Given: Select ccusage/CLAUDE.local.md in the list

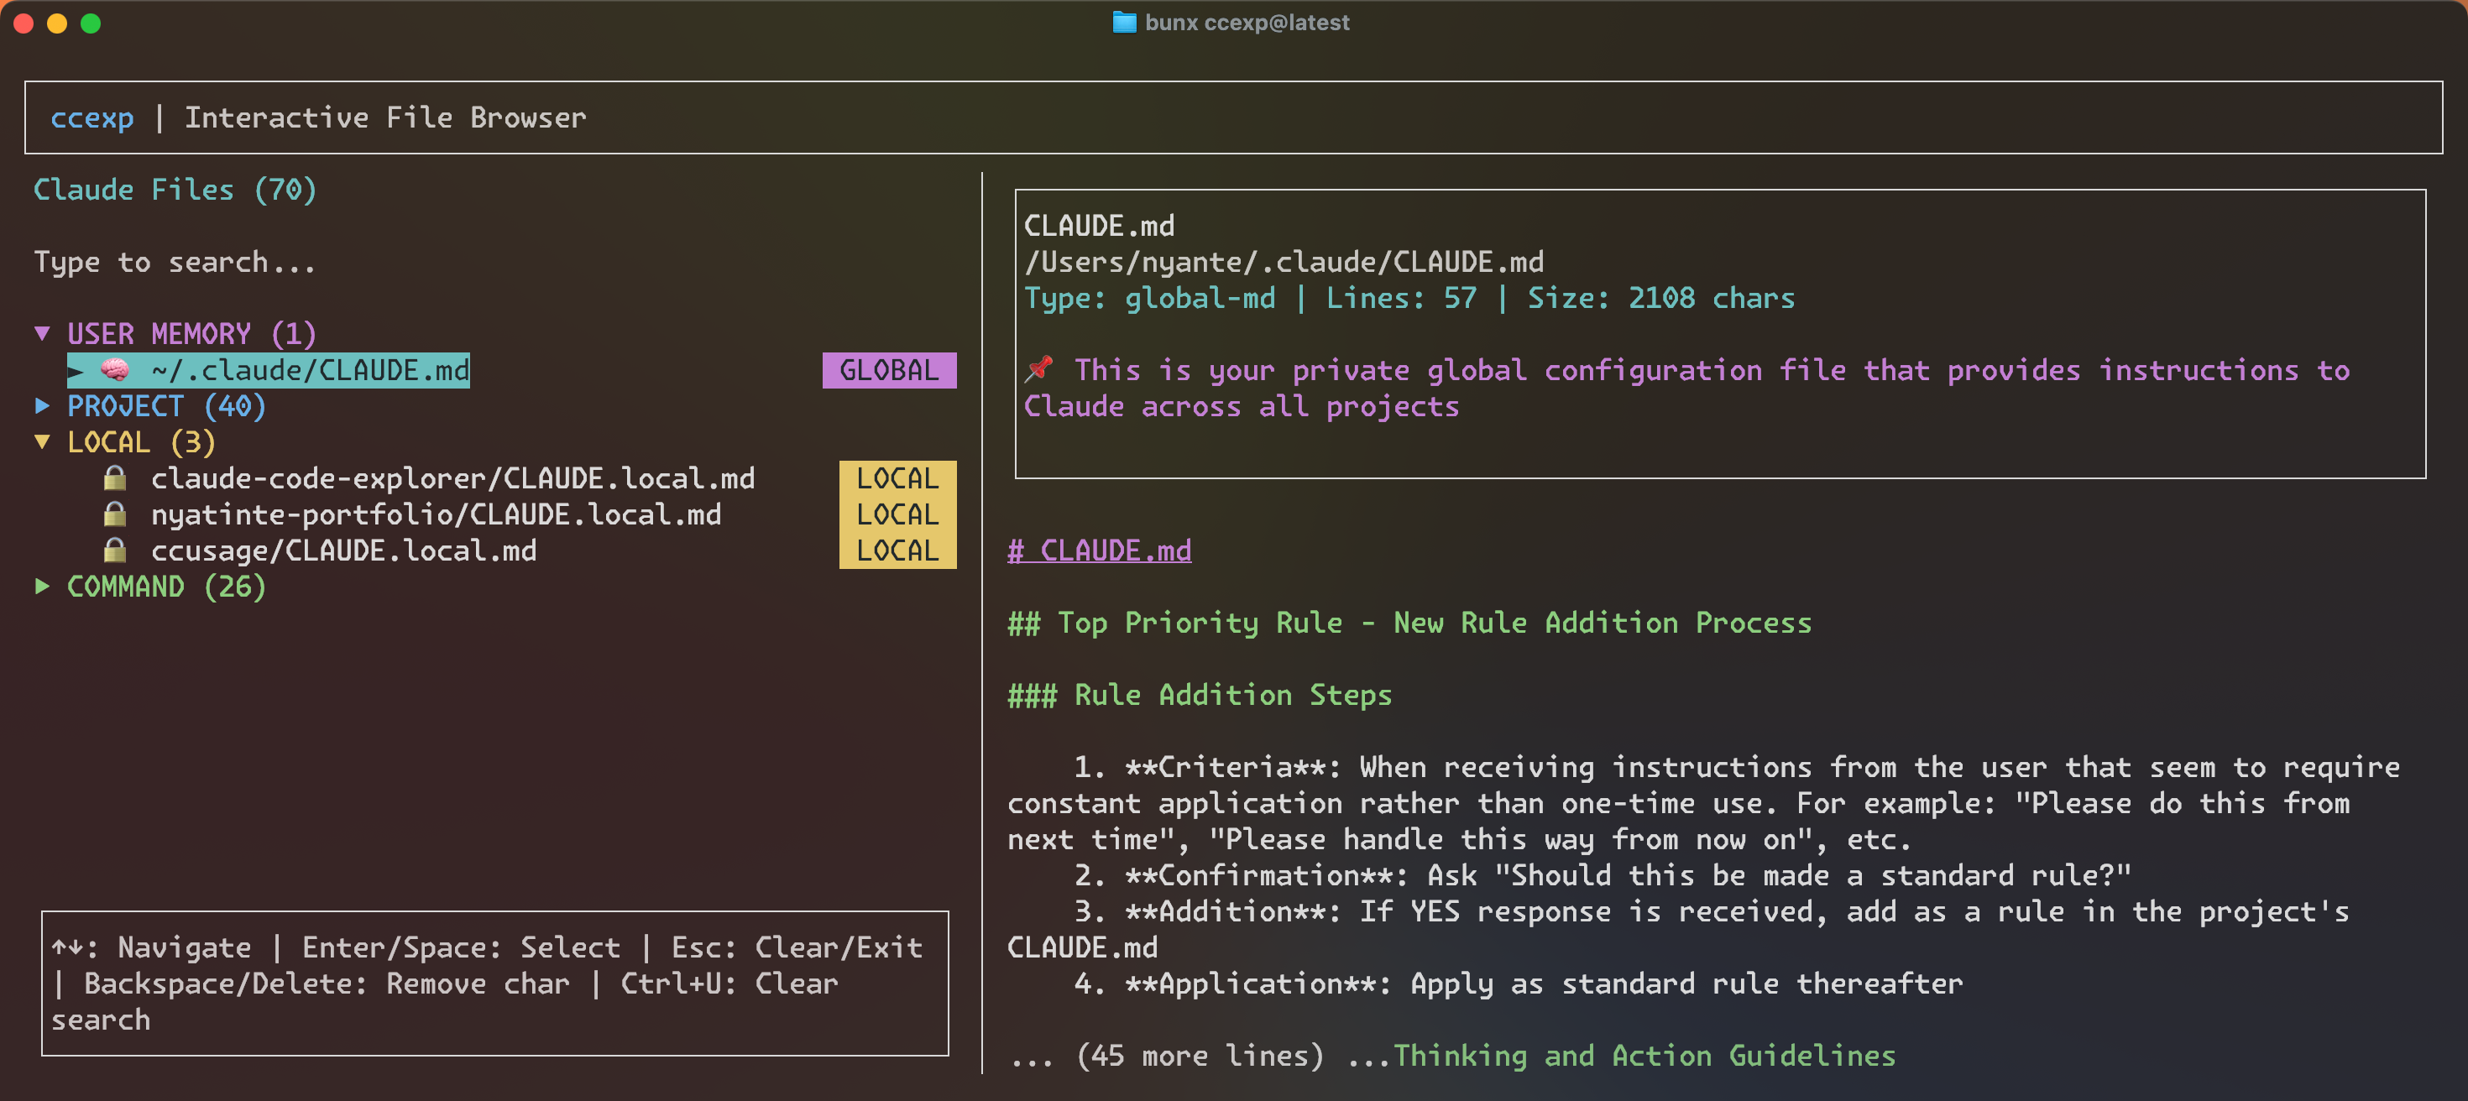Looking at the screenshot, I should tap(343, 550).
